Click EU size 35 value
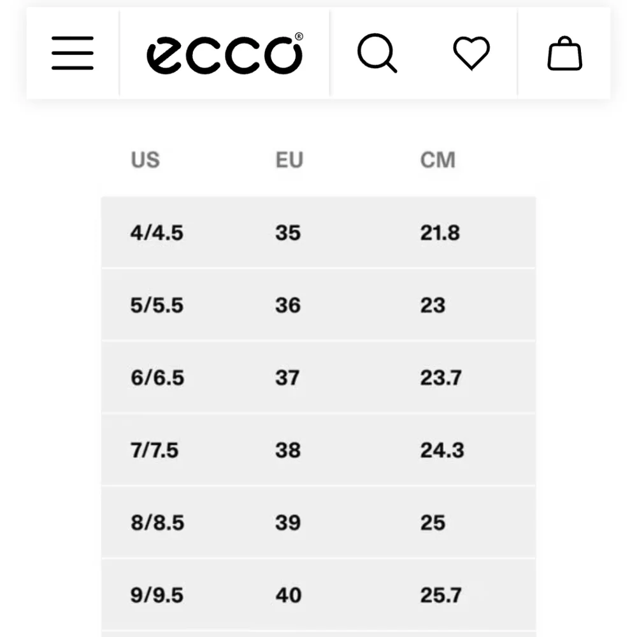Viewport: 637px width, 637px height. tap(288, 233)
